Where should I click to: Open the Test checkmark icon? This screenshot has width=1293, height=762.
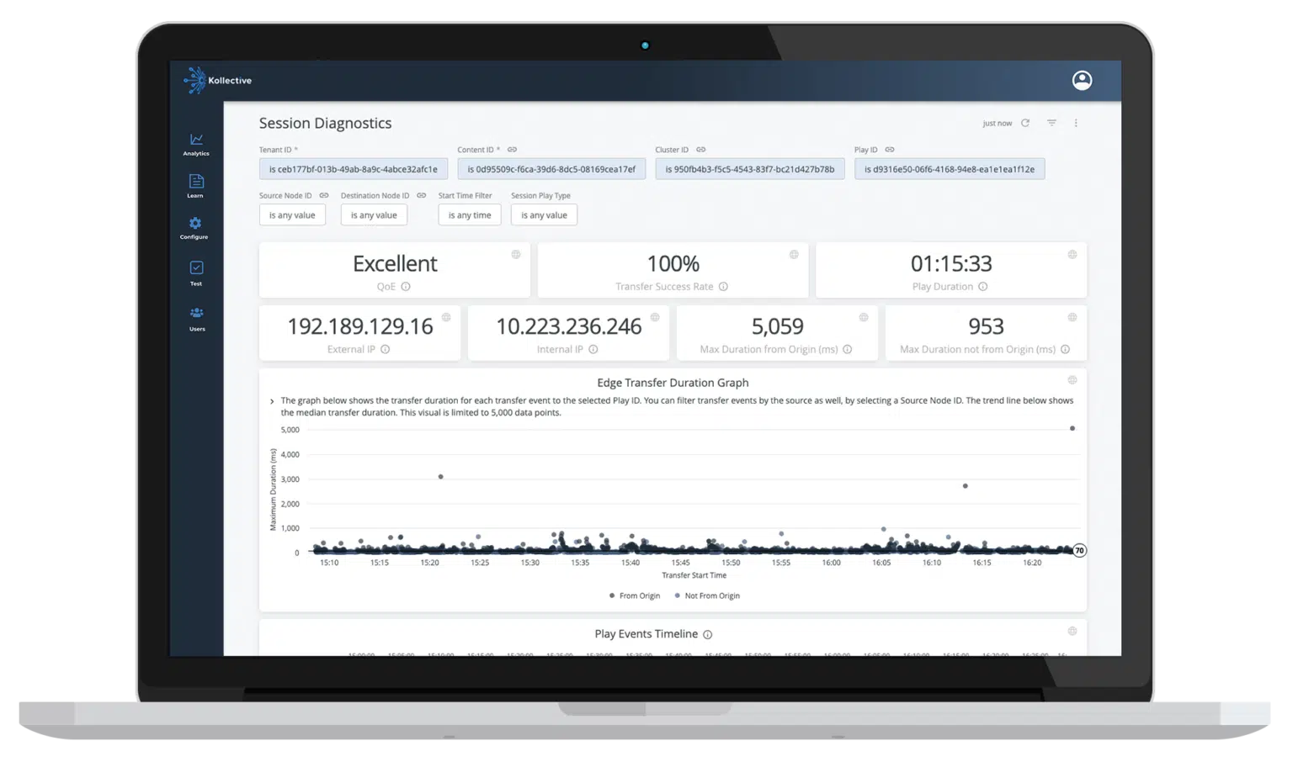pyautogui.click(x=196, y=273)
